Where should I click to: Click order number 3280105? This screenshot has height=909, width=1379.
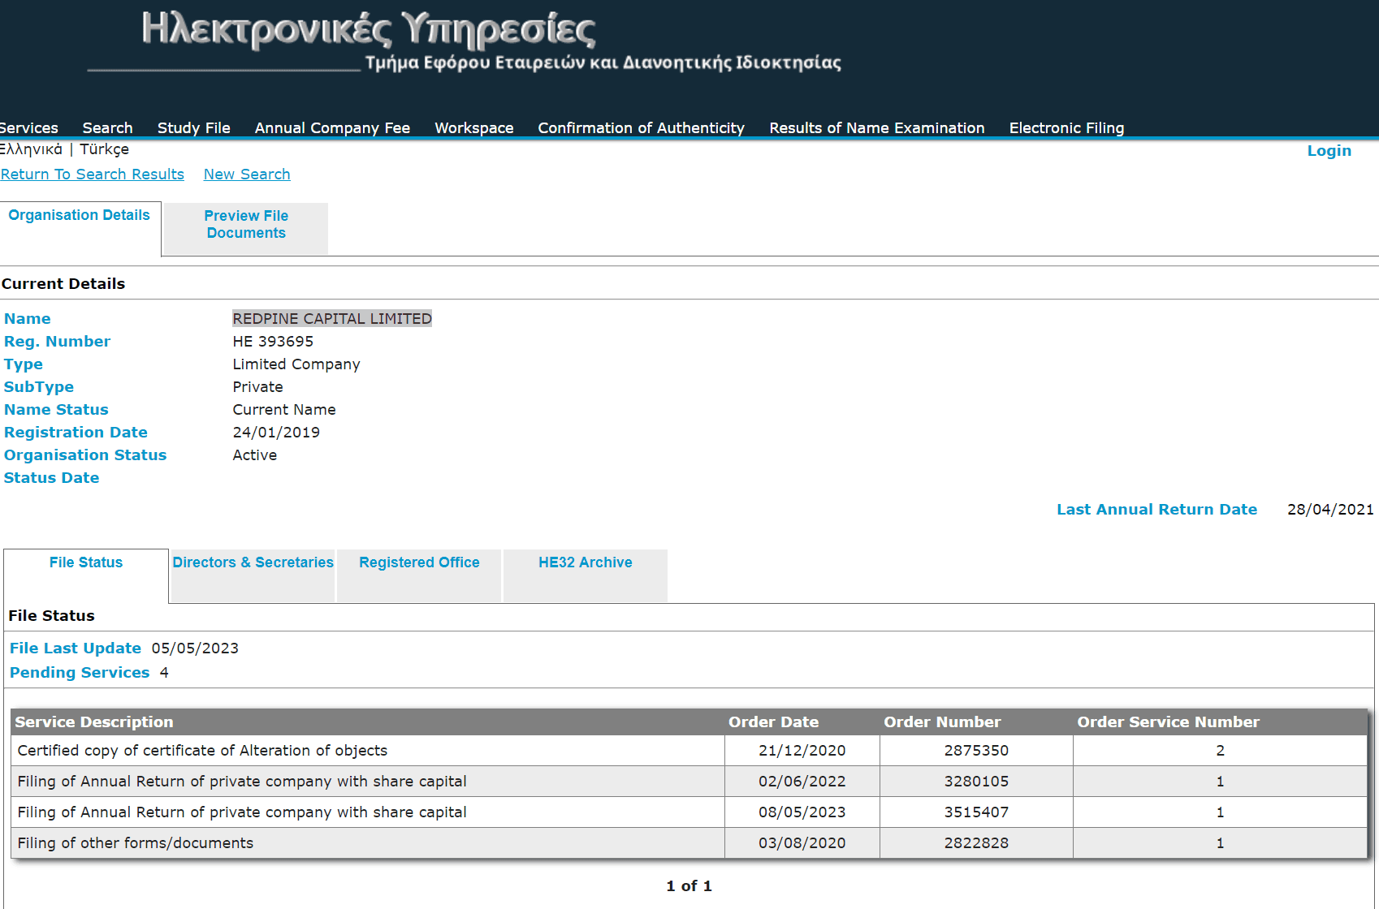976,782
